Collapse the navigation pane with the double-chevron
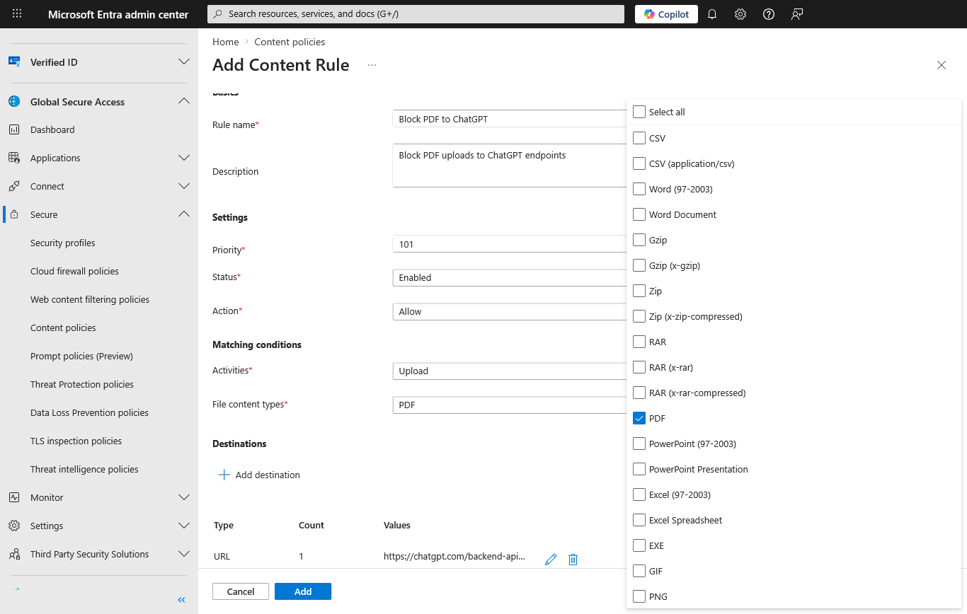The width and height of the screenshot is (967, 614). (181, 599)
